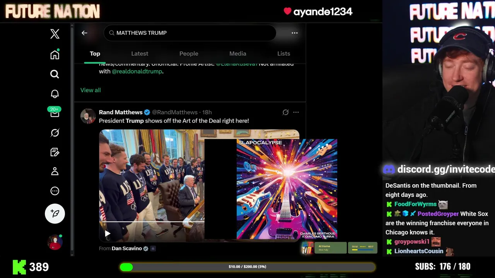
Task: Open Notifications bell icon
Action: (x=55, y=94)
